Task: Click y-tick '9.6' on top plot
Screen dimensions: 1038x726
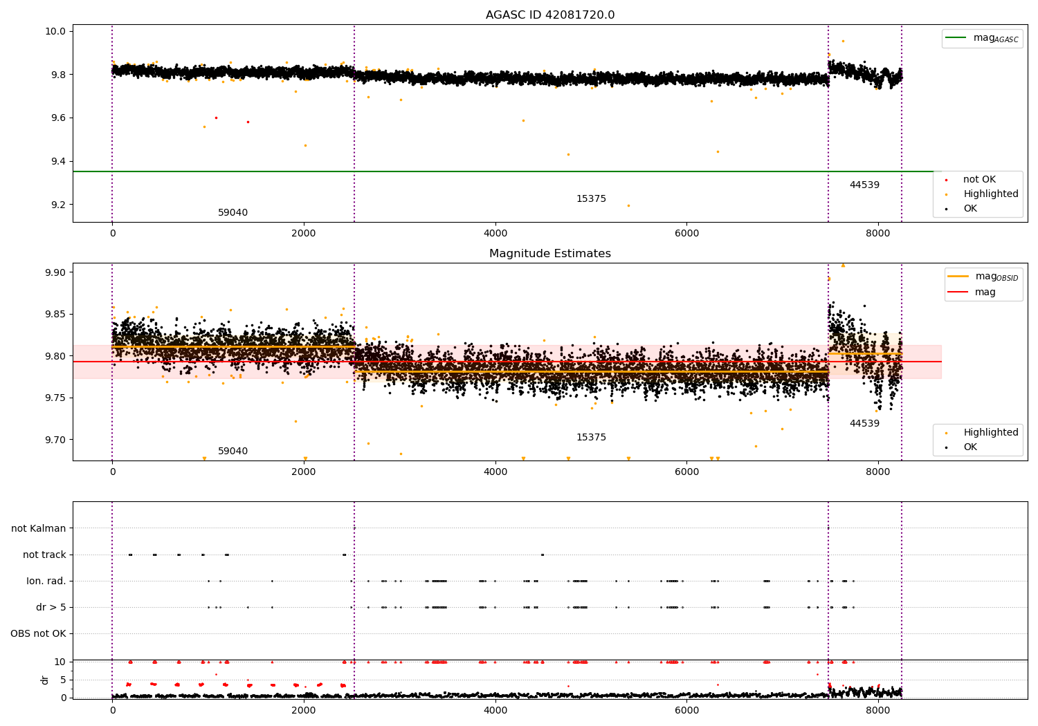Action: (x=58, y=118)
